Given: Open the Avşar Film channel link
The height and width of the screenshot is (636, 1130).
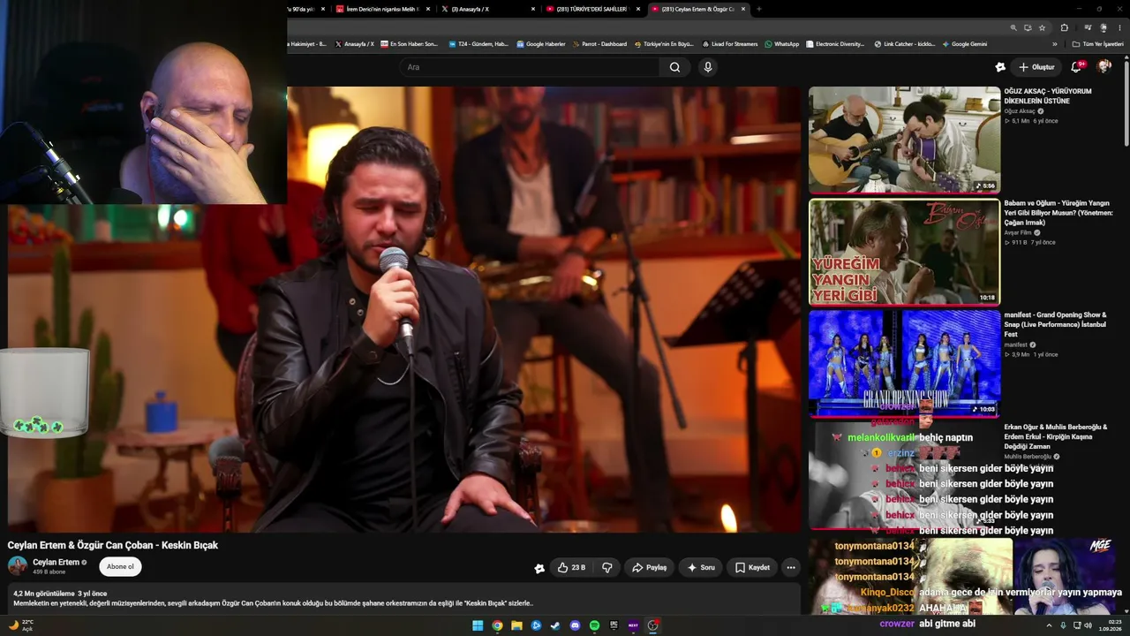Looking at the screenshot, I should tap(1018, 232).
